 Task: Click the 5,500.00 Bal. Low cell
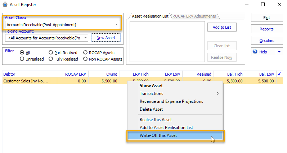(261, 81)
